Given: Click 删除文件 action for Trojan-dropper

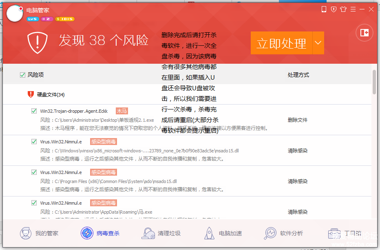Looking at the screenshot, I should tap(297, 120).
